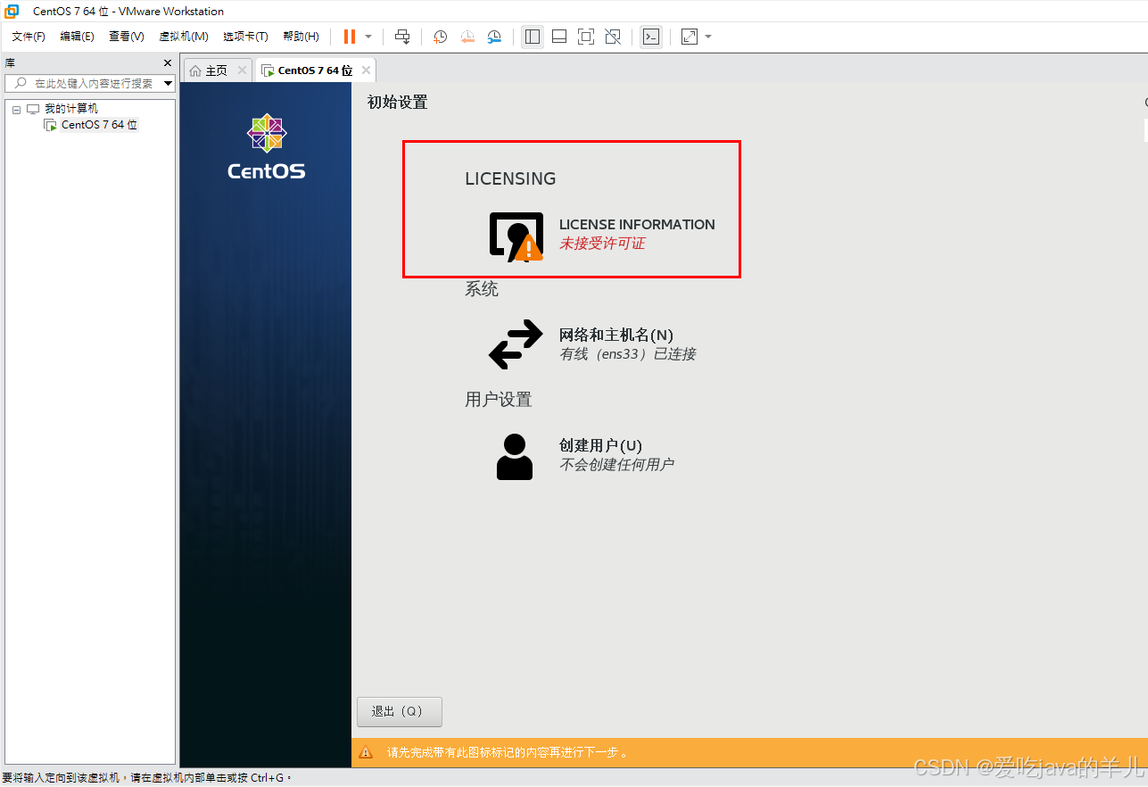The image size is (1148, 787).
Task: Close the 库 library panel
Action: (x=168, y=62)
